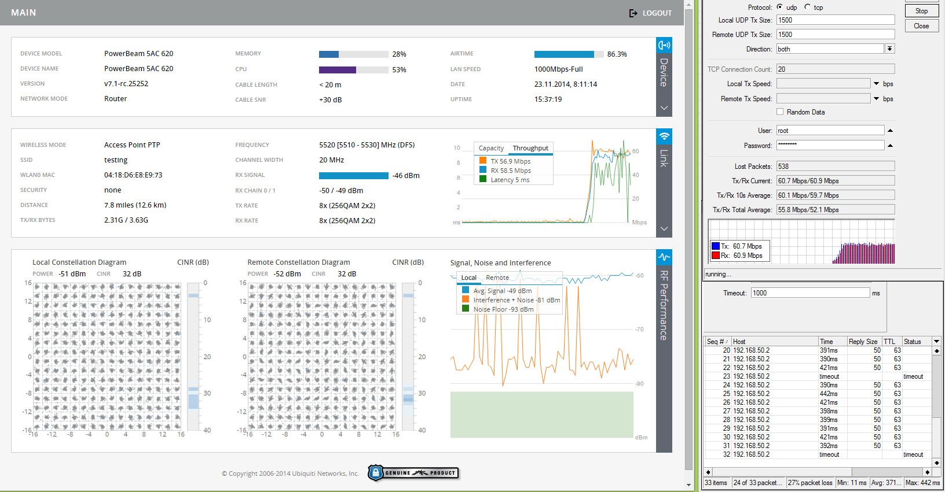Switch to the Remote signal tab
Screen dimensions: 945x492
point(497,278)
